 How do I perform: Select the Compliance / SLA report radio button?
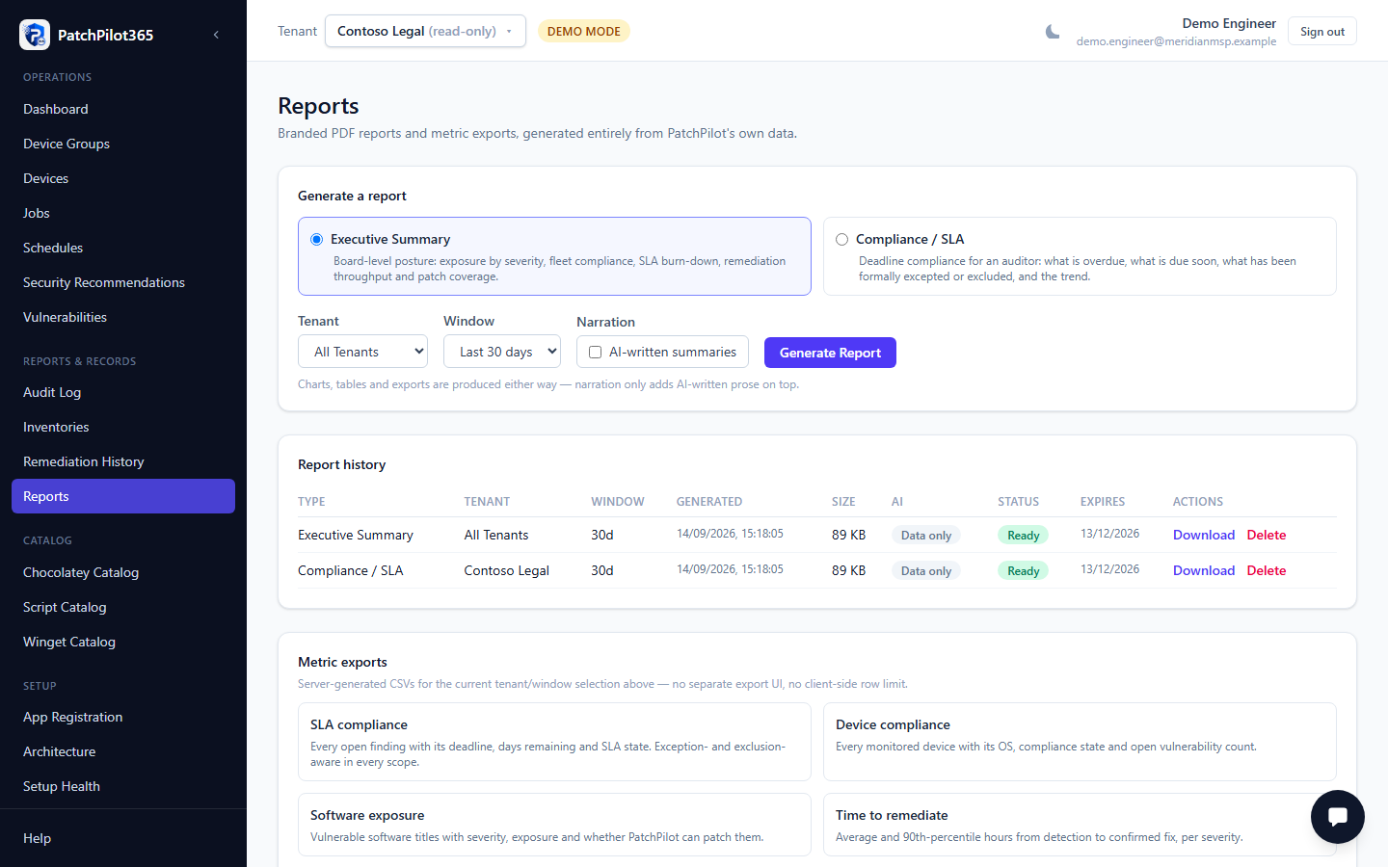841,239
